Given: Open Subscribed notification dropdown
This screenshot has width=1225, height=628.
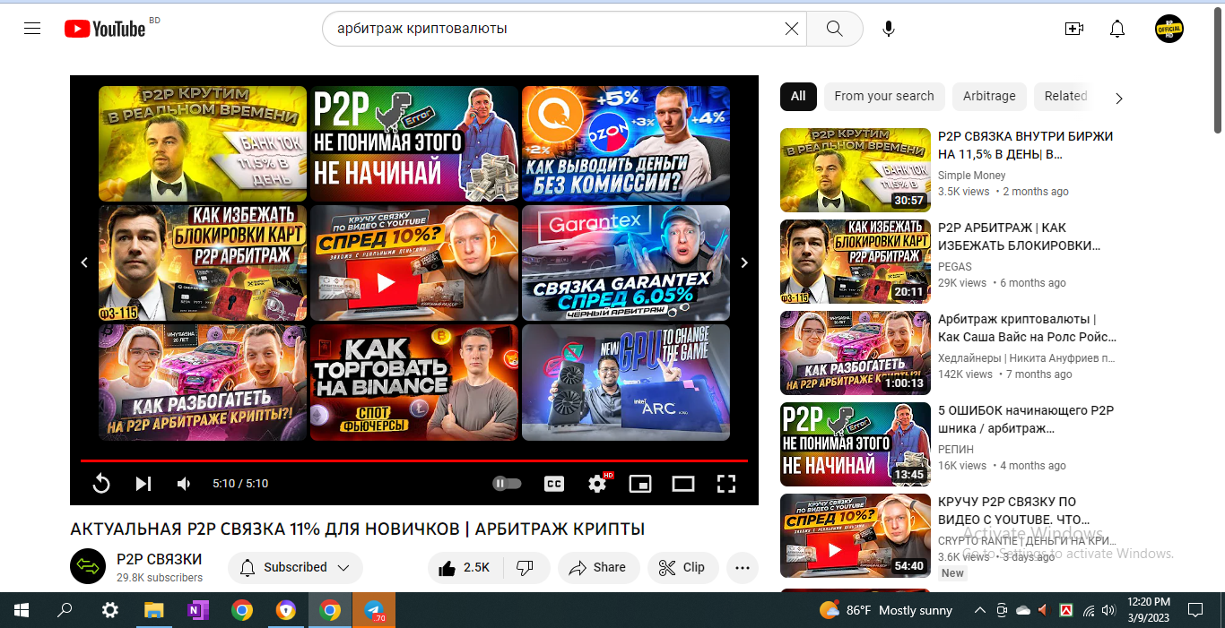Looking at the screenshot, I should pos(295,567).
